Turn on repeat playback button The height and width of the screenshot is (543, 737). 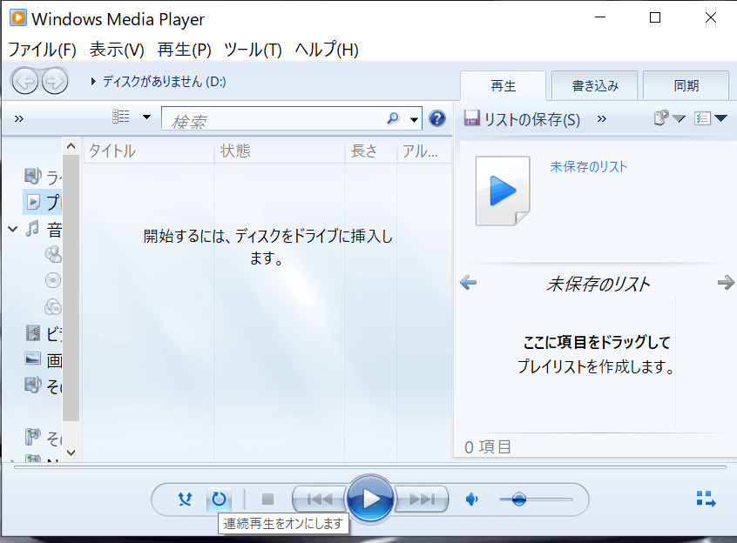(219, 499)
